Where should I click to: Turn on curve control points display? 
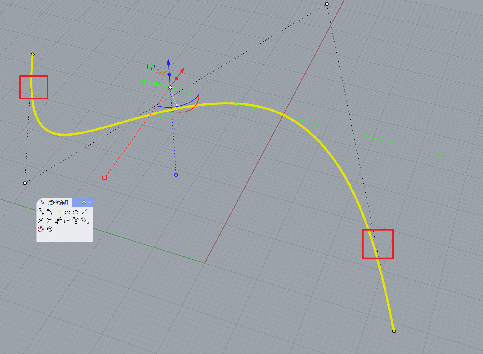pos(41,212)
